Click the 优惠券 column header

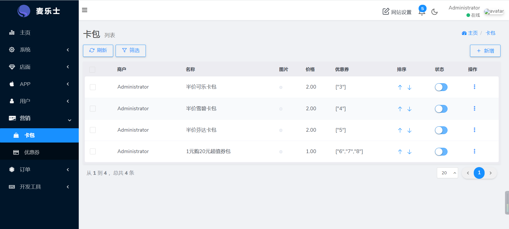pos(342,70)
